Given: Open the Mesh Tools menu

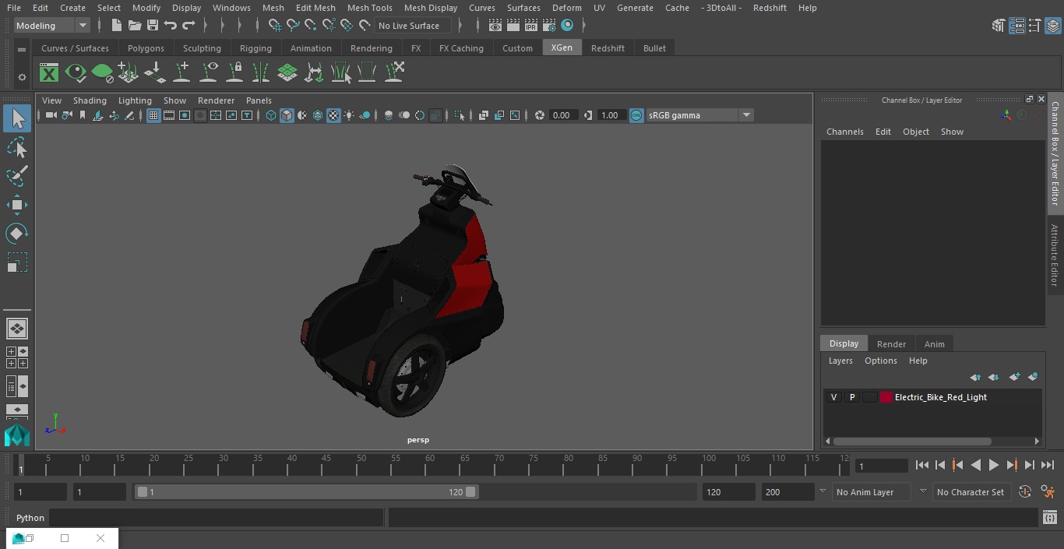Looking at the screenshot, I should click(369, 8).
